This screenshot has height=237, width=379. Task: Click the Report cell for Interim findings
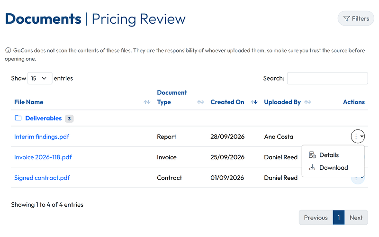167,137
